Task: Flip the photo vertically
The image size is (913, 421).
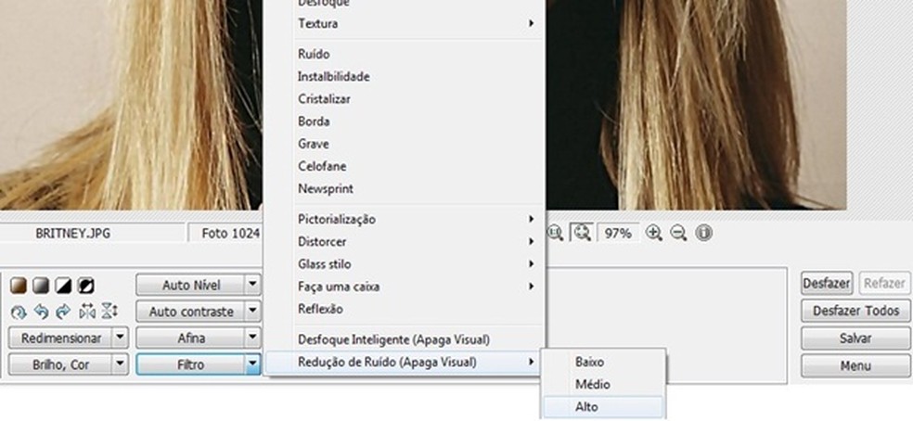Action: (x=109, y=312)
